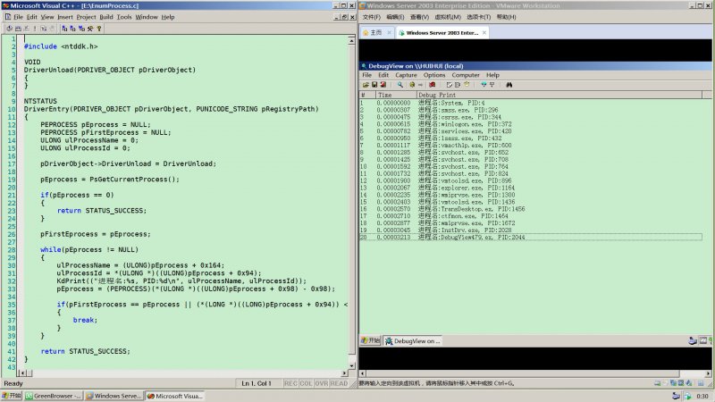Image resolution: width=715 pixels, height=402 pixels.
Task: Click the 开始 Start button inside the VM
Action: 371,340
